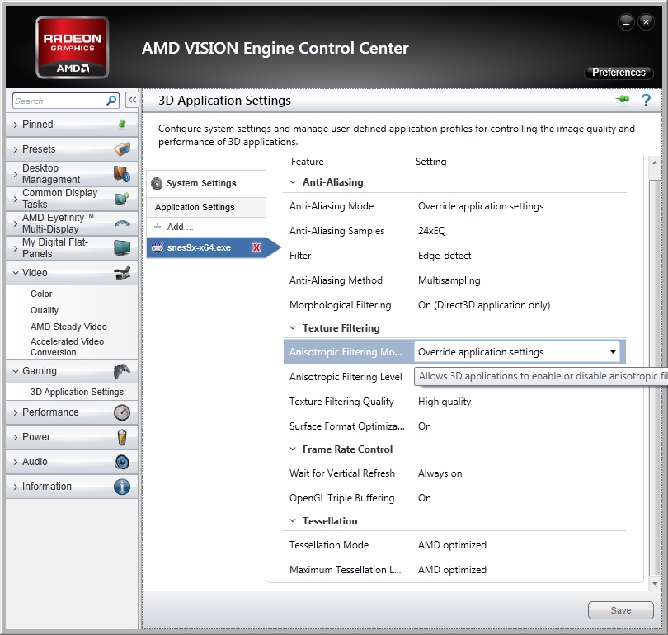Click Anti-Aliasing Mode Override application settings value
668x635 pixels.
click(x=481, y=206)
